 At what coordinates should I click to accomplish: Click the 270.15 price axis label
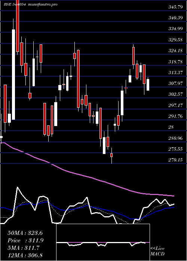pos(175,160)
